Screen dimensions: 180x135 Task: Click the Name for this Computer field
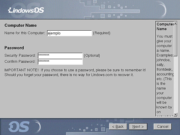pyautogui.click(x=70, y=33)
